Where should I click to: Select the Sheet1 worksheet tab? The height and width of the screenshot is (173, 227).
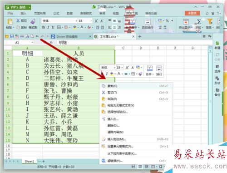point(30,161)
